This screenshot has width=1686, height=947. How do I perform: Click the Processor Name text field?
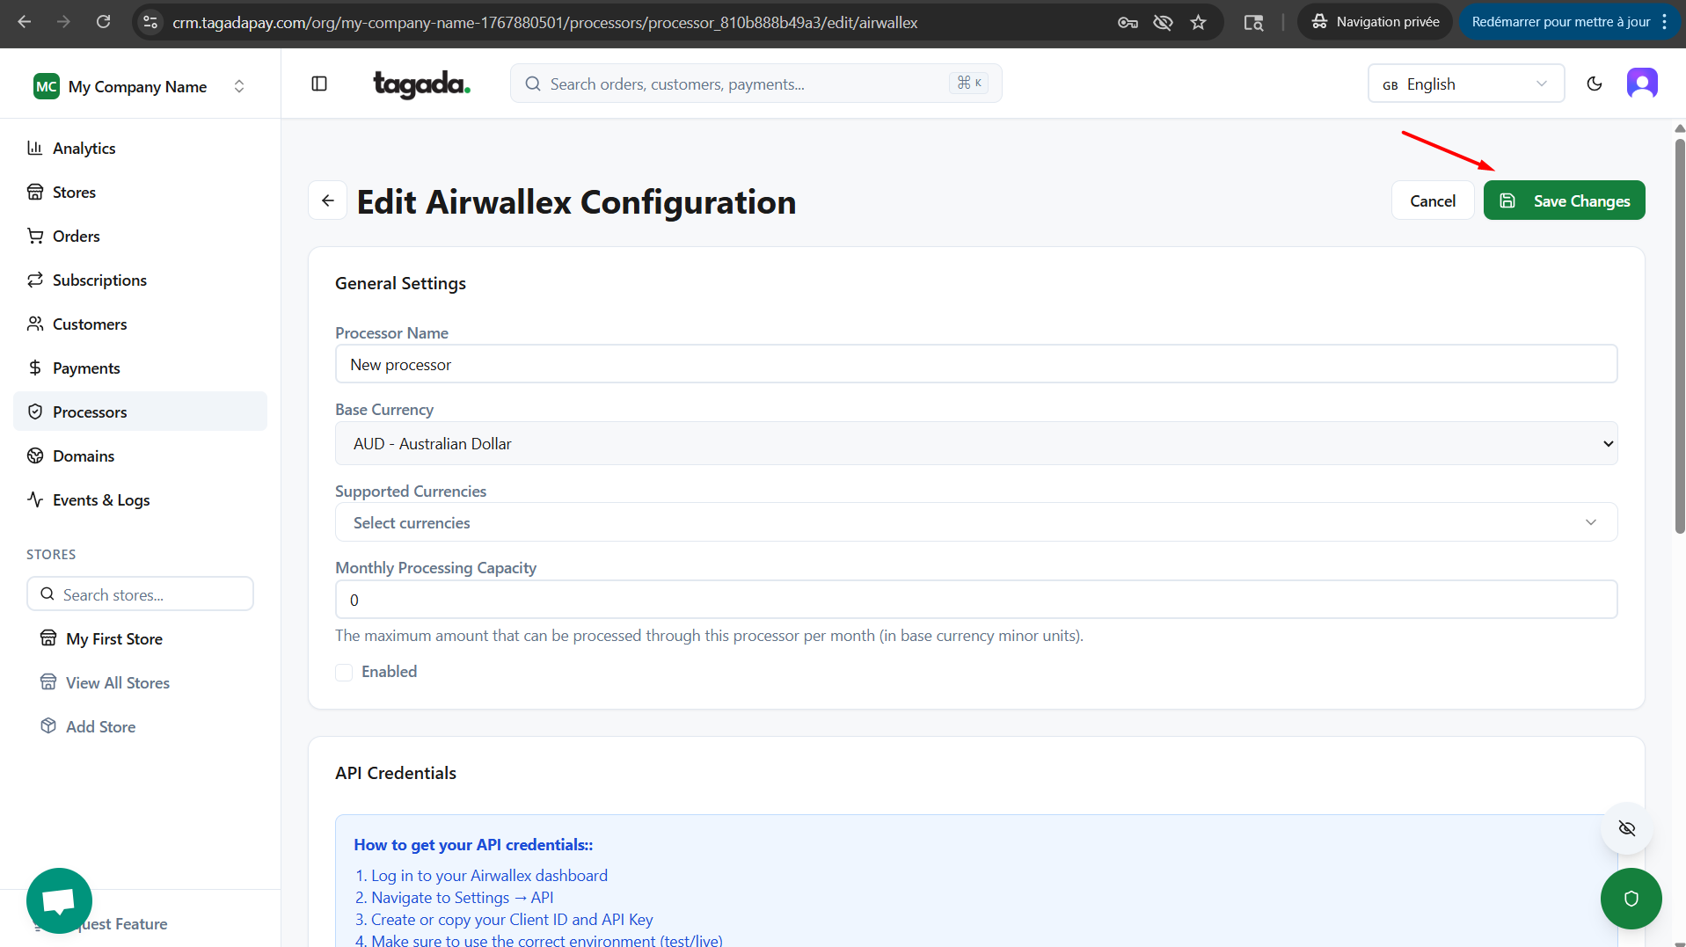pyautogui.click(x=975, y=364)
